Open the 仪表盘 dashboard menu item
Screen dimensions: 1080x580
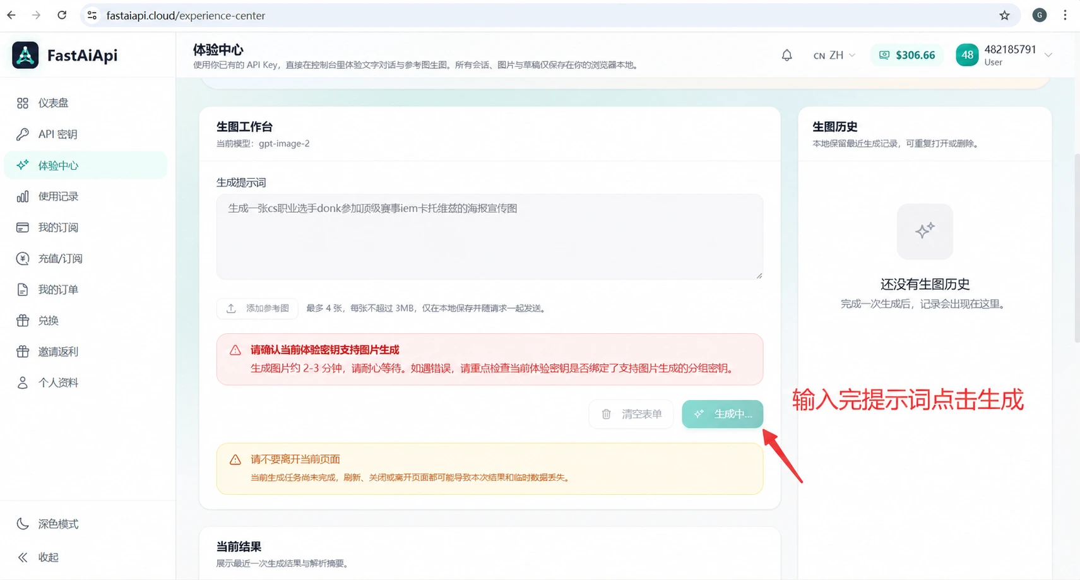coord(85,103)
